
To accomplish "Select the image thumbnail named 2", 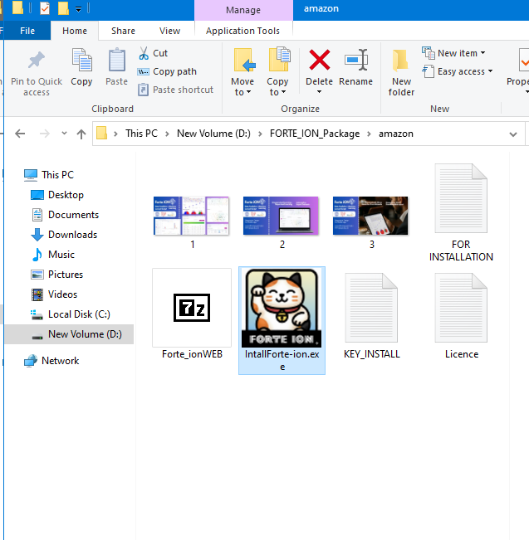I will click(x=282, y=216).
